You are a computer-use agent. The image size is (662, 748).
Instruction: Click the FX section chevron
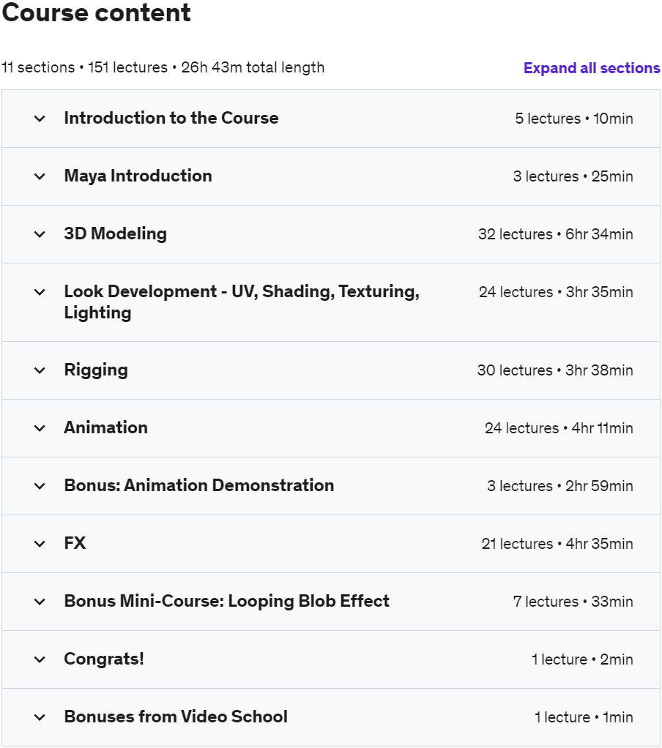click(x=40, y=543)
